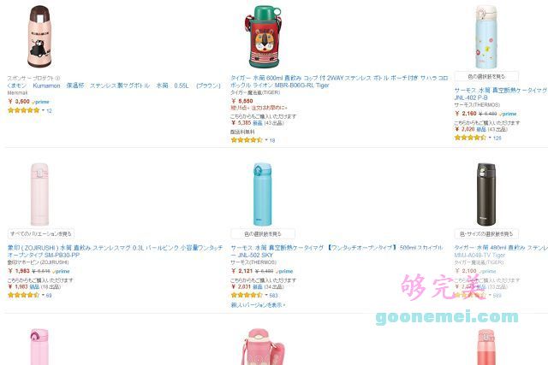View color options for floral Thermos bottle

(486, 76)
